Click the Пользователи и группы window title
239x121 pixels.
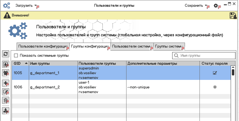tap(114, 6)
